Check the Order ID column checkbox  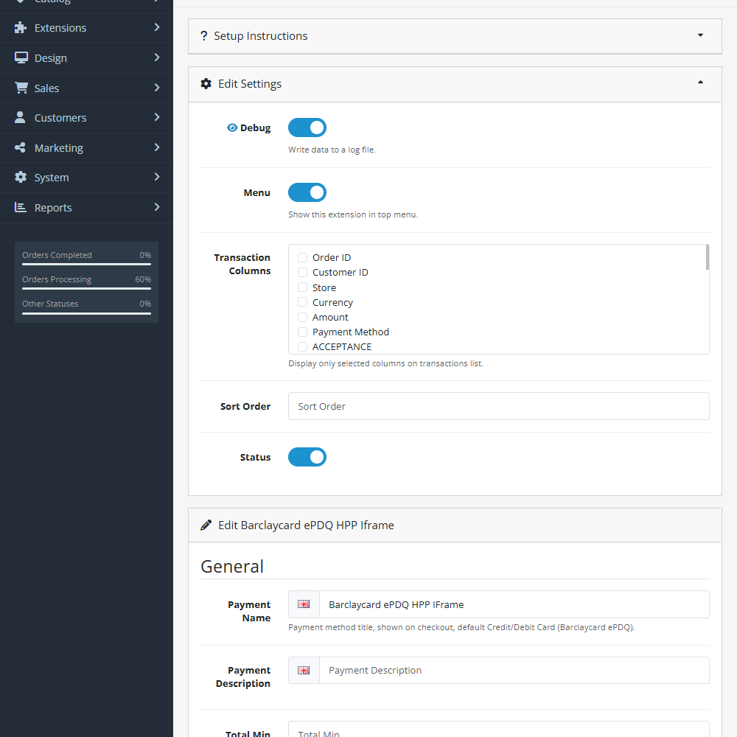(303, 257)
